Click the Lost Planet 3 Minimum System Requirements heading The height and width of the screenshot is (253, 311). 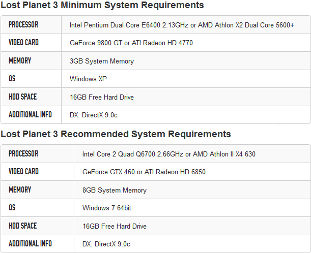click(102, 5)
